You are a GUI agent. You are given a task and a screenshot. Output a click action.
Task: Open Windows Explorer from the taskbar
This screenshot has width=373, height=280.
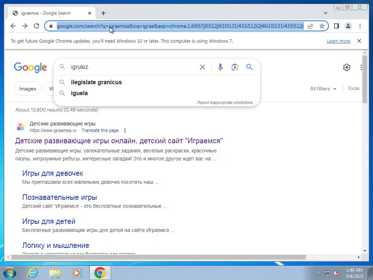(55, 273)
